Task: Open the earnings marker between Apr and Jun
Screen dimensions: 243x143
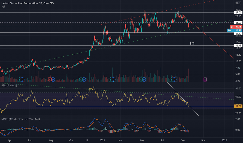Action: (x=19, y=80)
